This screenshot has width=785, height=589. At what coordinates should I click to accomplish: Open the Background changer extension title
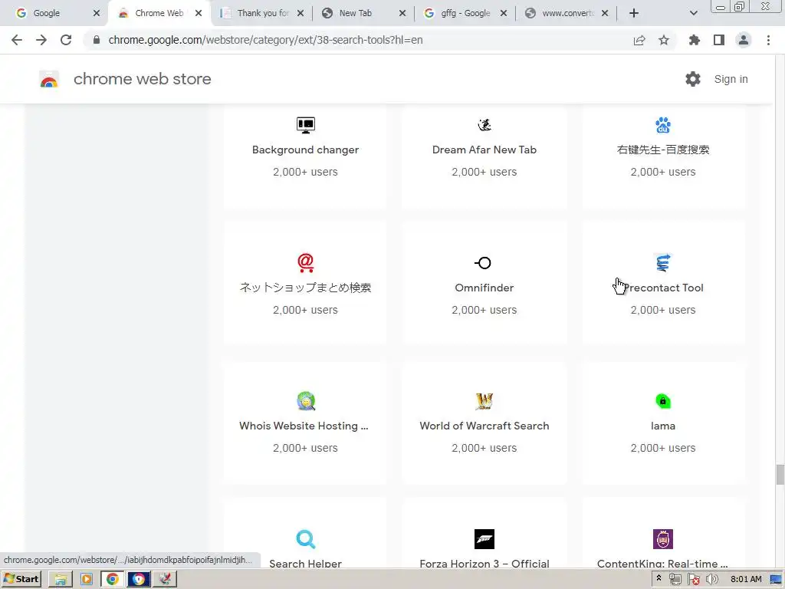click(x=305, y=150)
